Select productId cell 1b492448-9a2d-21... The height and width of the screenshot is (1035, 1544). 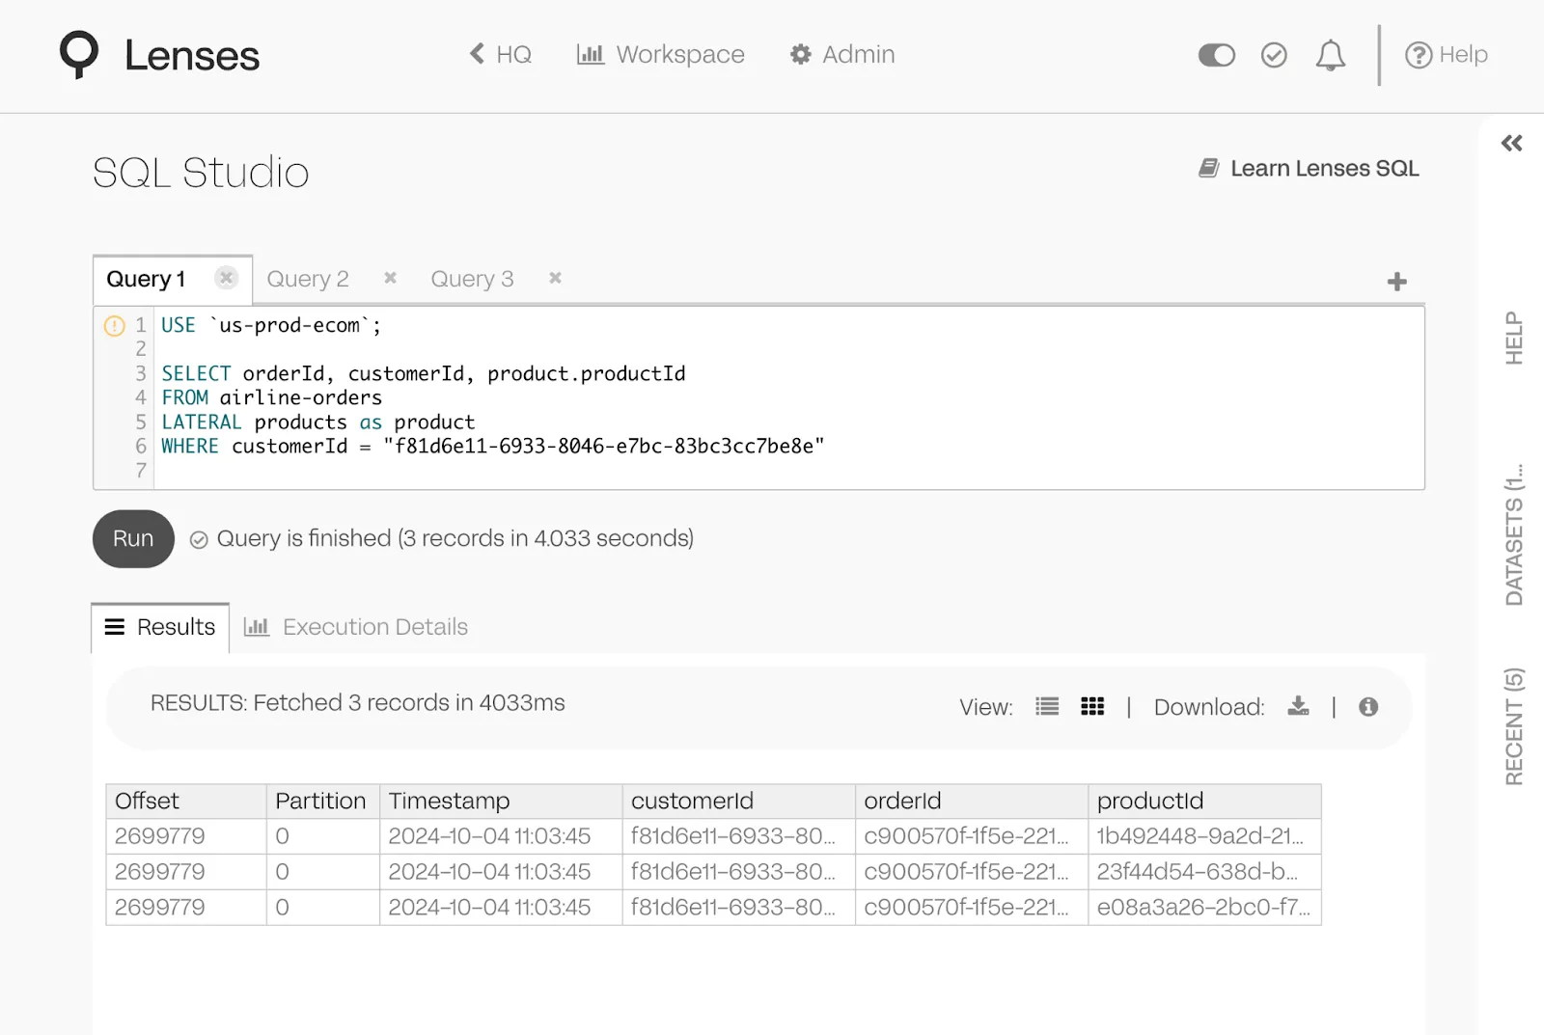pos(1204,836)
